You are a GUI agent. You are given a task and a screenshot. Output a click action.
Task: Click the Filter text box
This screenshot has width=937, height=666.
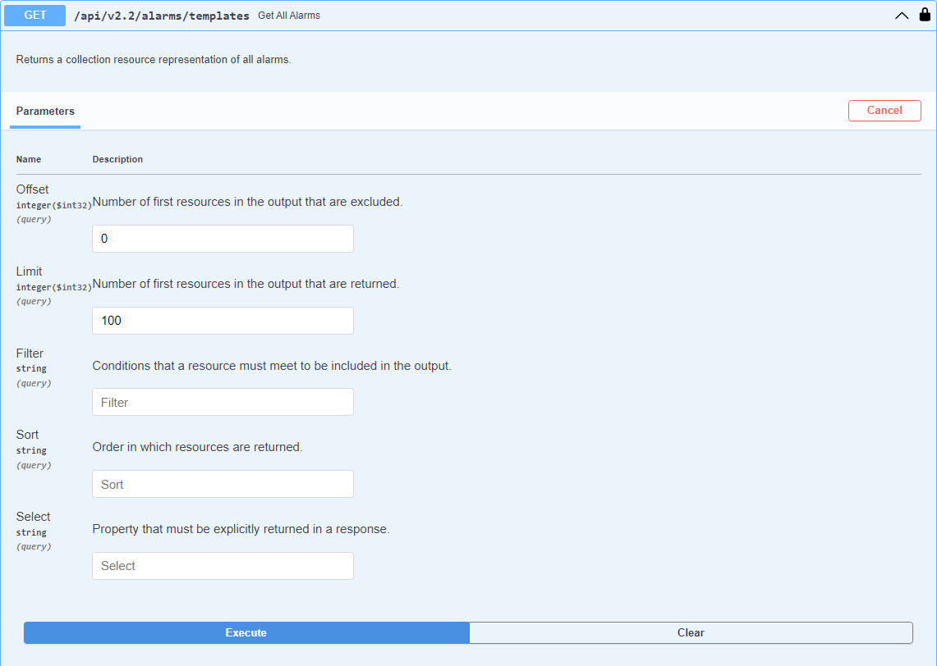pyautogui.click(x=223, y=402)
